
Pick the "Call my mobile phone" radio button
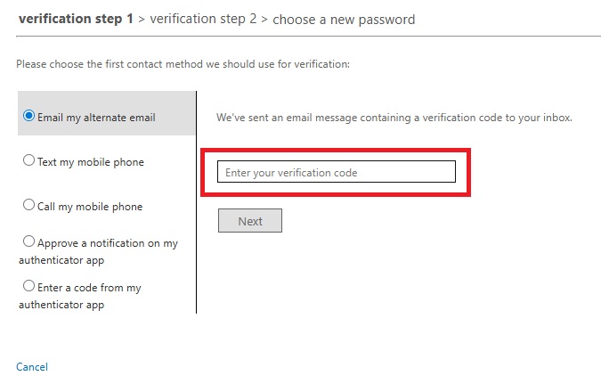[x=29, y=205]
